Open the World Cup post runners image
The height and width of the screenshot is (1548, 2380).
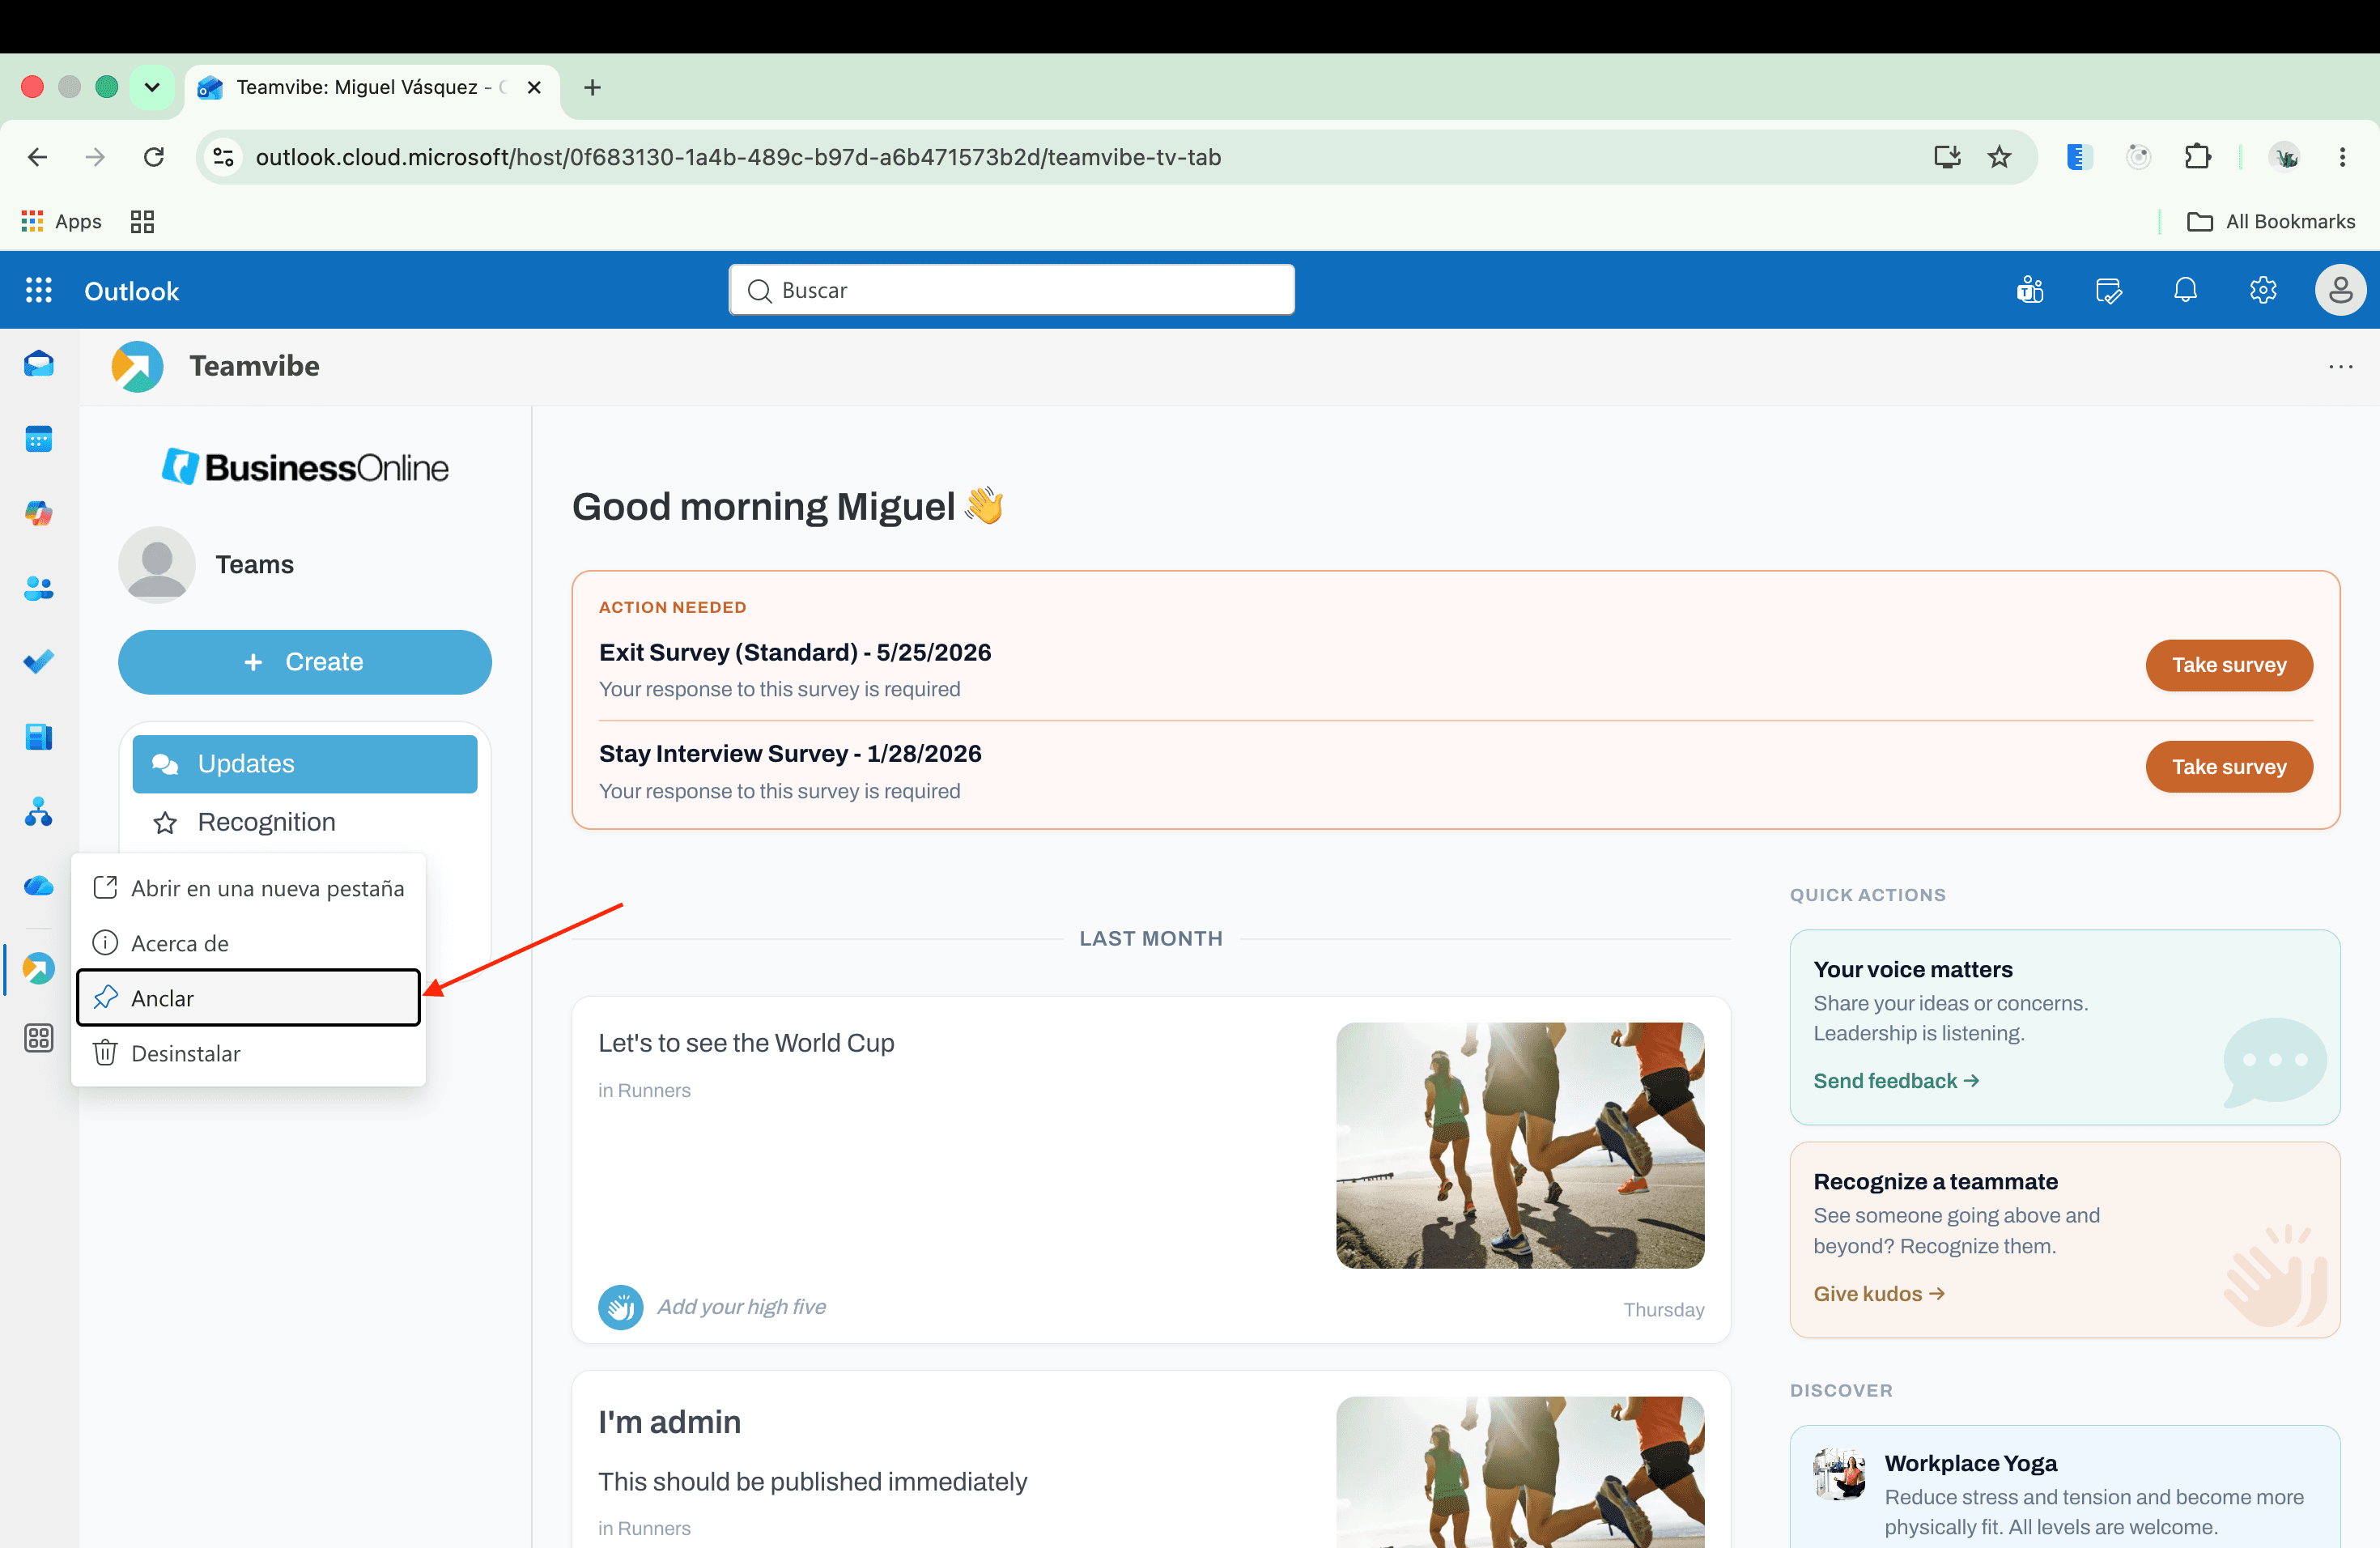(x=1520, y=1145)
